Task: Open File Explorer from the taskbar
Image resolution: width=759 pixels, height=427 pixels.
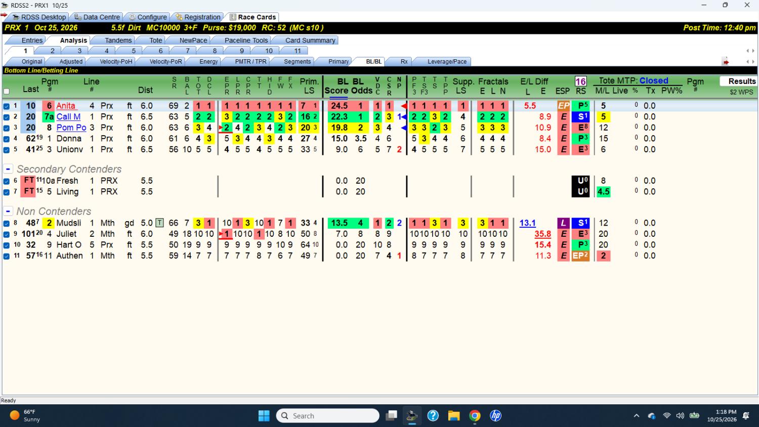Action: point(454,416)
